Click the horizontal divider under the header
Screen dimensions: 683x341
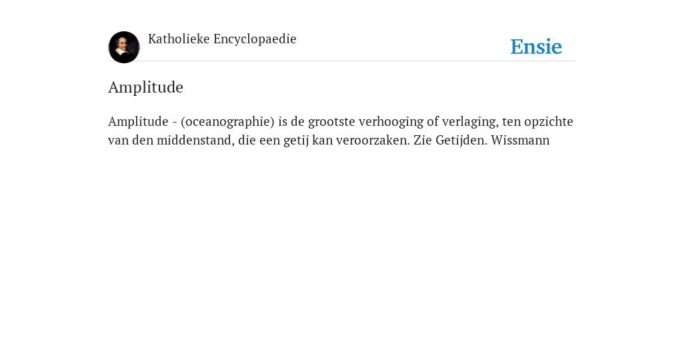click(x=341, y=61)
